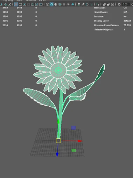This screenshot has height=178, width=133.
Task: Toggle the Safe Action icon
Action: [x=37, y=5]
